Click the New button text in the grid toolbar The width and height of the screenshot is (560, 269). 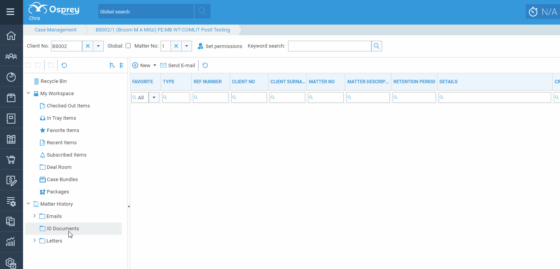pyautogui.click(x=145, y=65)
